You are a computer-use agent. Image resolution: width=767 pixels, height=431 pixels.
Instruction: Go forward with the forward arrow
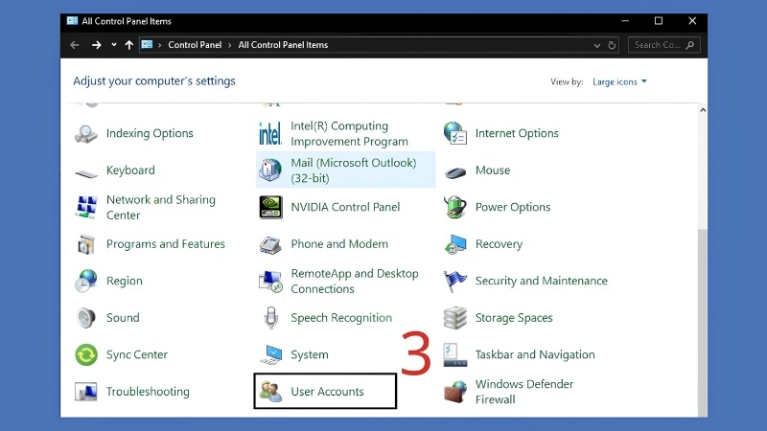[97, 45]
